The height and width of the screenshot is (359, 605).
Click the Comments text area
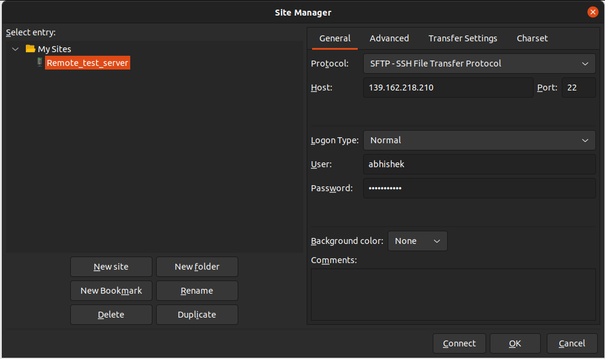(453, 294)
